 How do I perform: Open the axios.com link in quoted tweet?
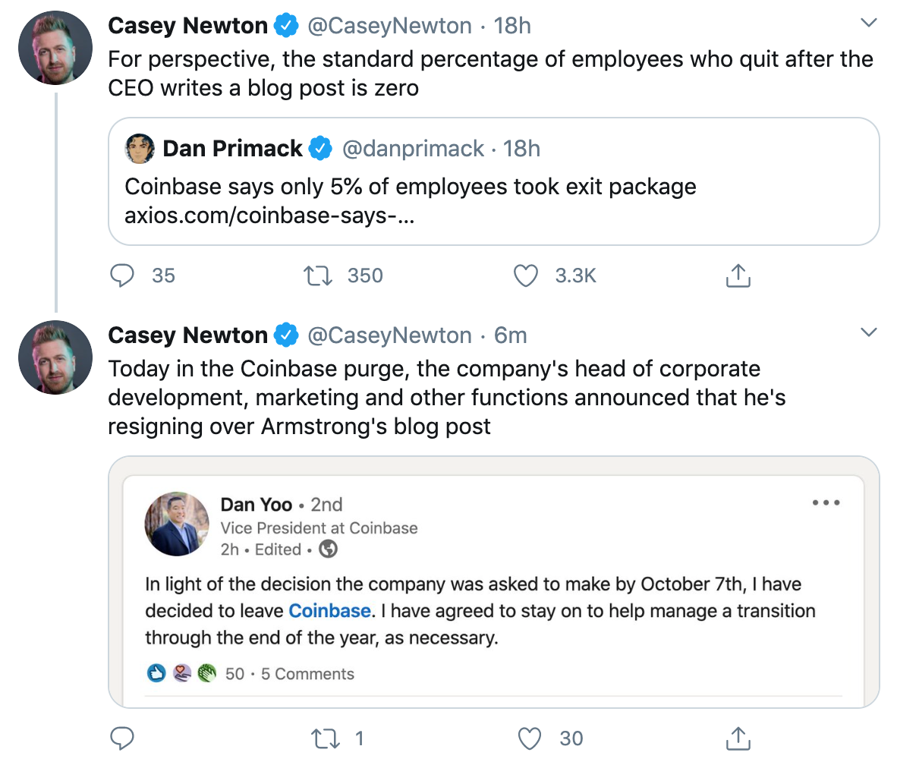[x=271, y=216]
